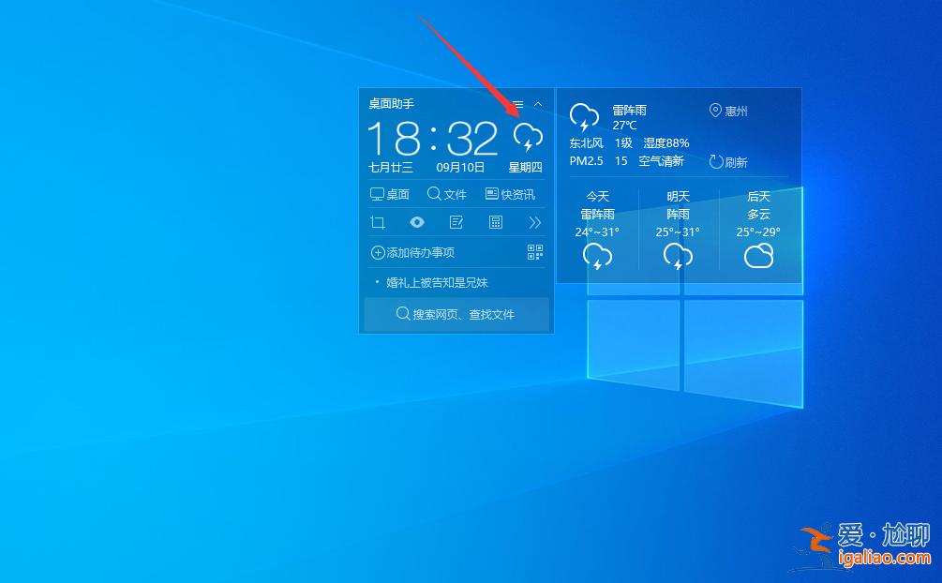Click tomorrow's 阵雨 weather icon
Viewport: 942px width, 583px height.
(x=678, y=253)
